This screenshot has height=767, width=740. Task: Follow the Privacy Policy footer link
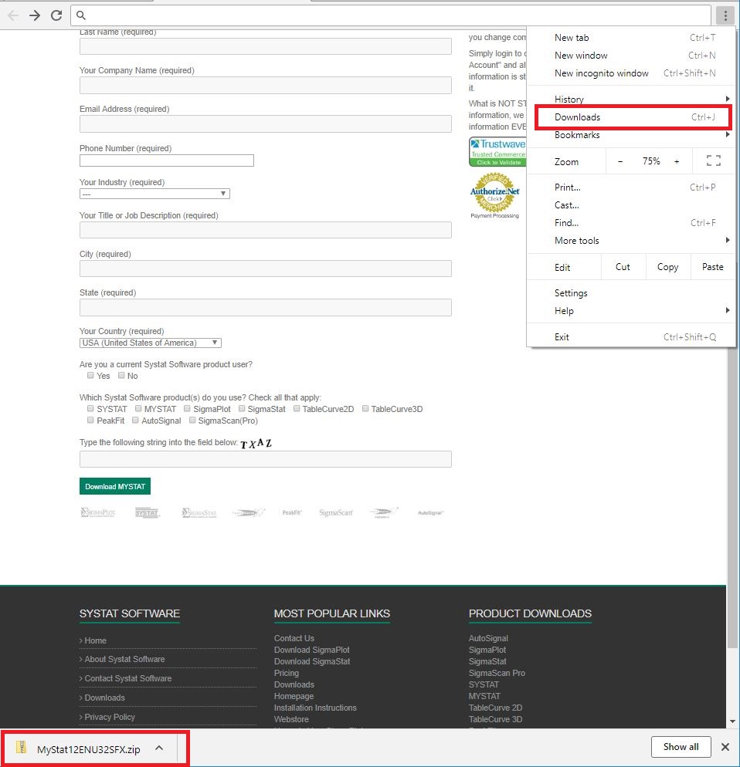(x=109, y=717)
